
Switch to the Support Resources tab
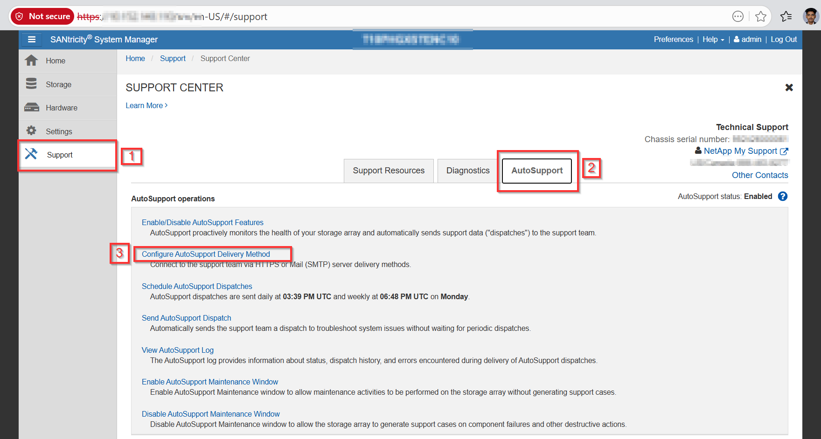(389, 171)
